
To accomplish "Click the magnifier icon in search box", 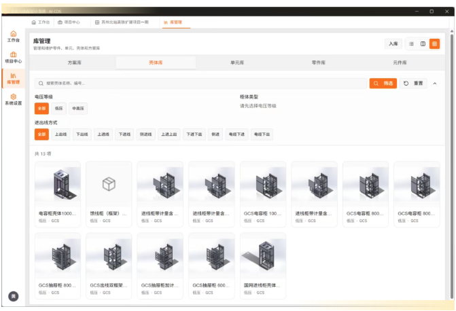I will (x=41, y=84).
